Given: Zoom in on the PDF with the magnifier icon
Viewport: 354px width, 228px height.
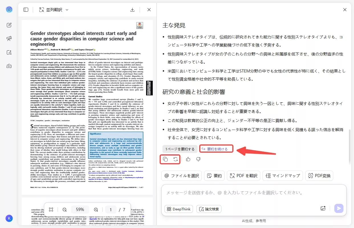Looking at the screenshot, I should (96, 210).
